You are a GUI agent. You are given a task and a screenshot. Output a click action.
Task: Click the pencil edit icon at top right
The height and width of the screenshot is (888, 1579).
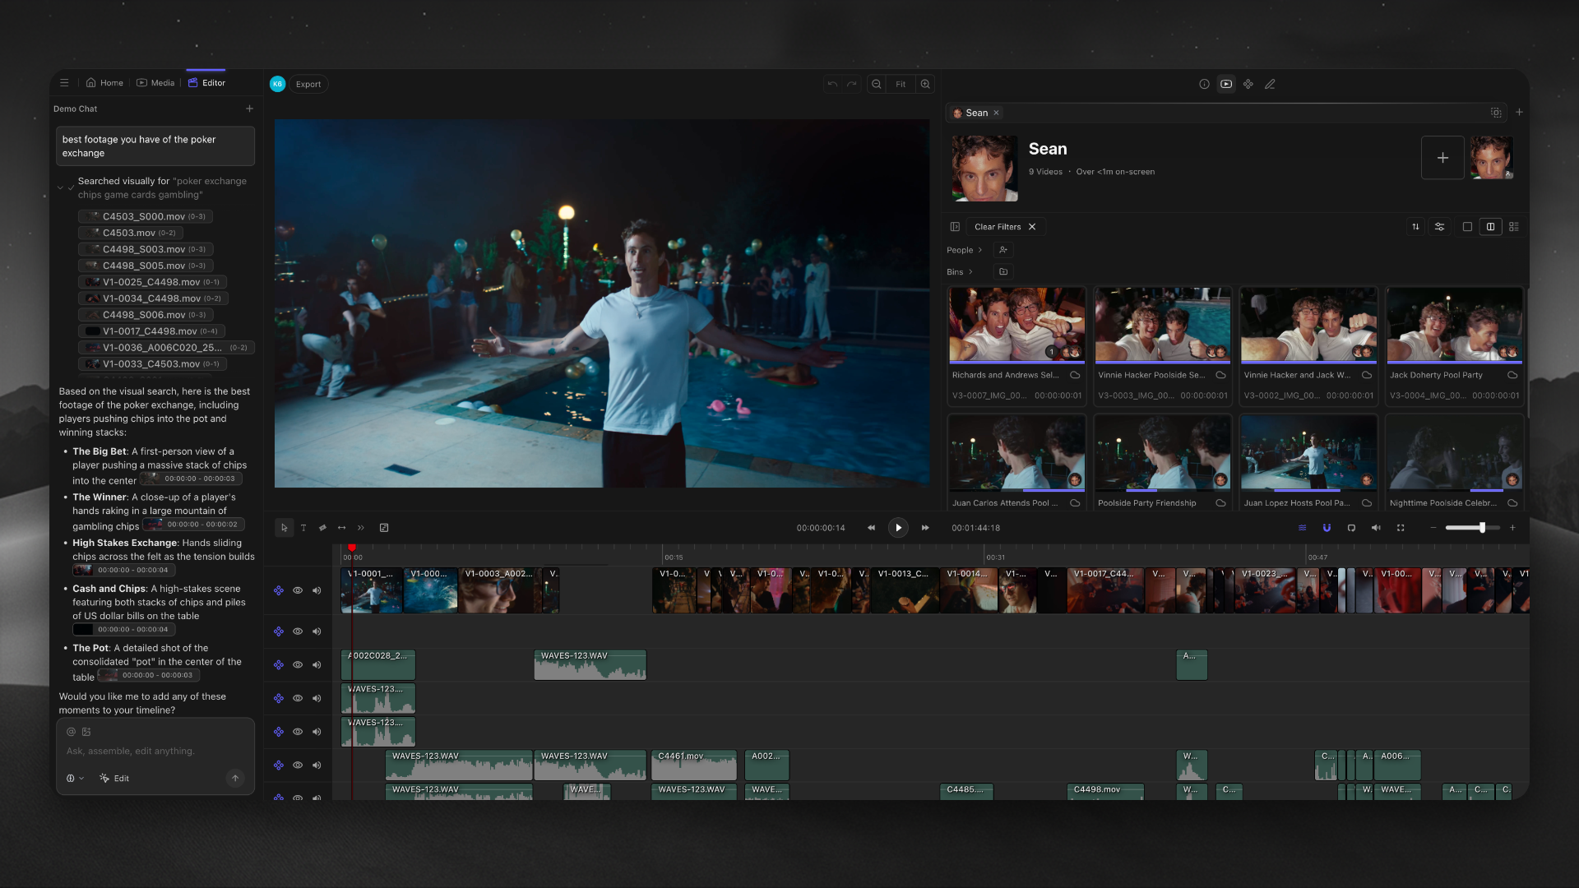[1269, 84]
